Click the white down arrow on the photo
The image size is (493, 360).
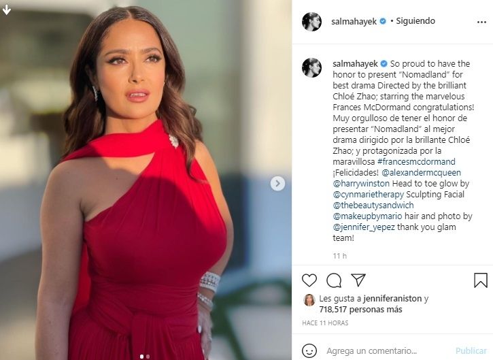(7, 10)
